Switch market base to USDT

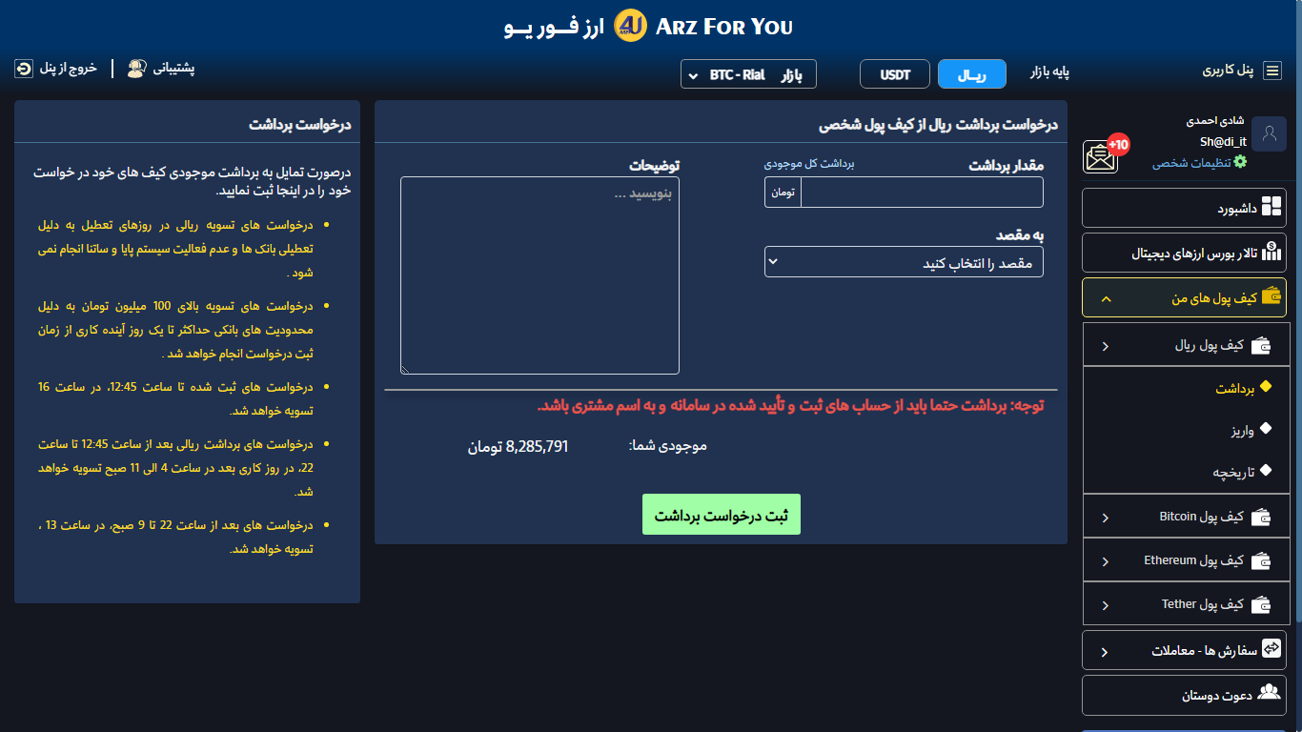point(894,74)
